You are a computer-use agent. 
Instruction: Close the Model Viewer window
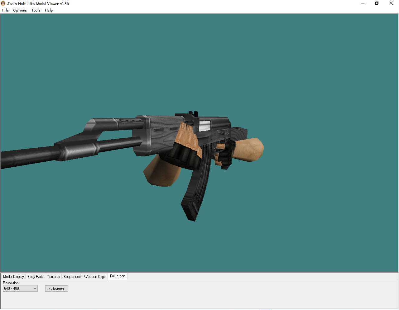click(x=391, y=3)
